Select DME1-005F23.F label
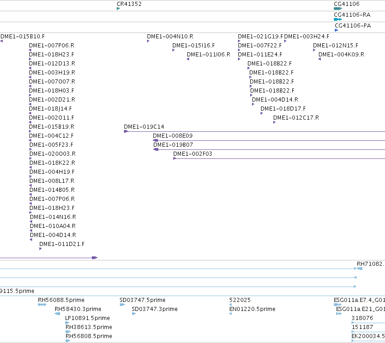This screenshot has width=385, height=343. 51,145
